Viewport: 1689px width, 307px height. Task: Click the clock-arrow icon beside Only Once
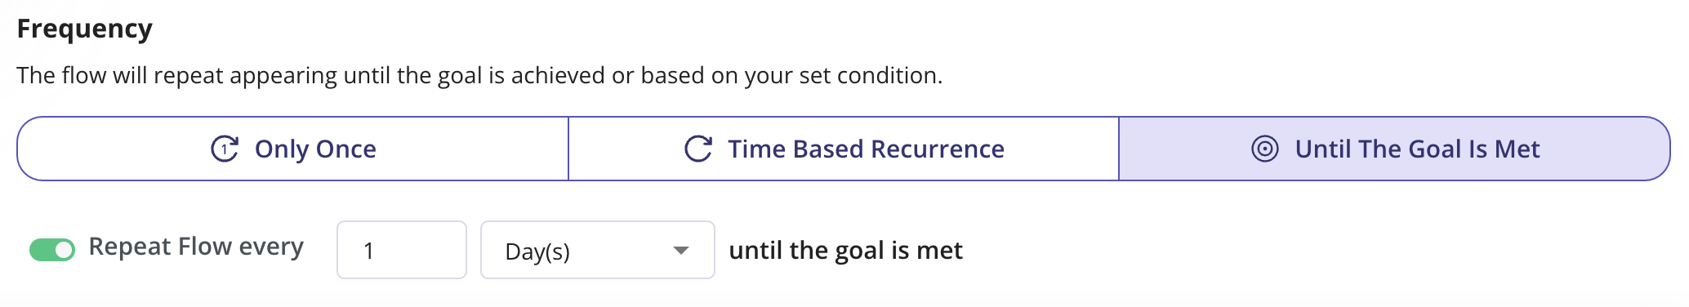[225, 149]
